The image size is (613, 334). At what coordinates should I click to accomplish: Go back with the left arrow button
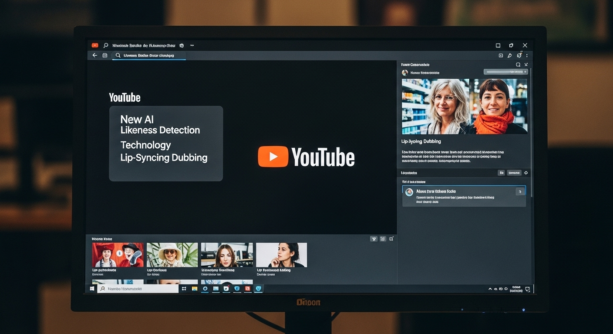pyautogui.click(x=95, y=55)
